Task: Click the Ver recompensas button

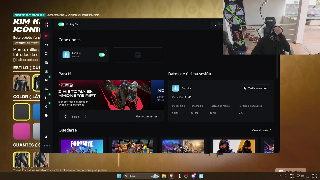Action: coord(147,116)
